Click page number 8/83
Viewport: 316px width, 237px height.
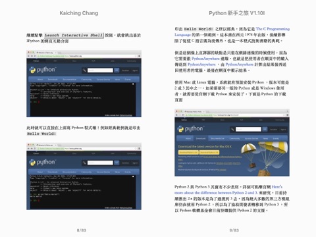(x=82, y=230)
